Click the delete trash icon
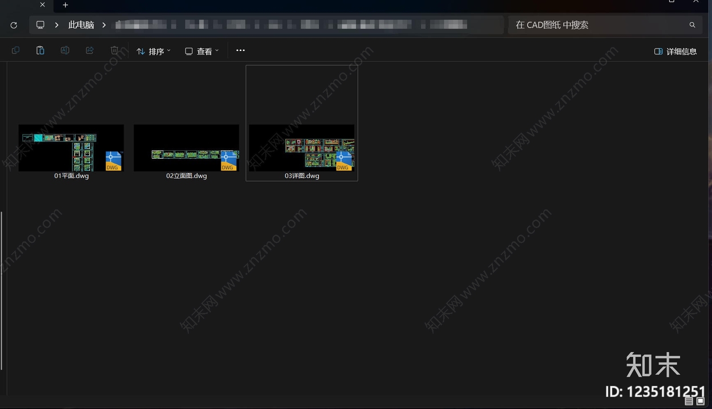The width and height of the screenshot is (712, 409). [114, 51]
